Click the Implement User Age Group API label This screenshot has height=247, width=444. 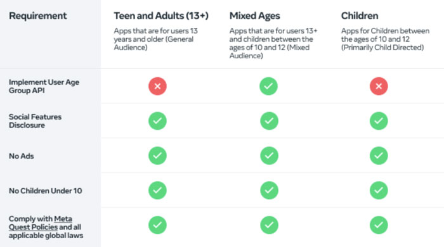click(x=44, y=86)
